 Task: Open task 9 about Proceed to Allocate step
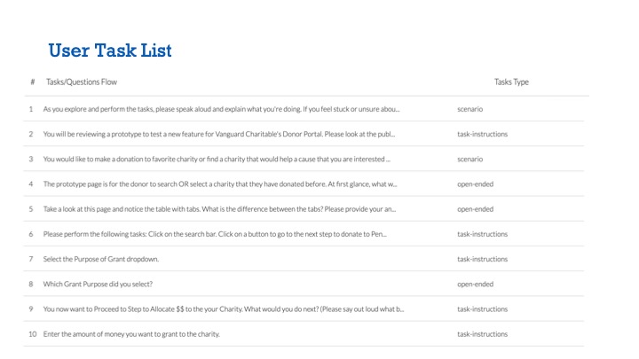point(223,309)
